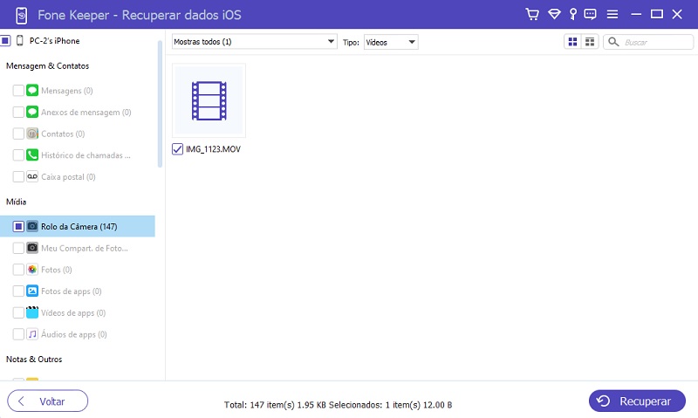Select Mensagens (0) in sidebar

coord(67,91)
